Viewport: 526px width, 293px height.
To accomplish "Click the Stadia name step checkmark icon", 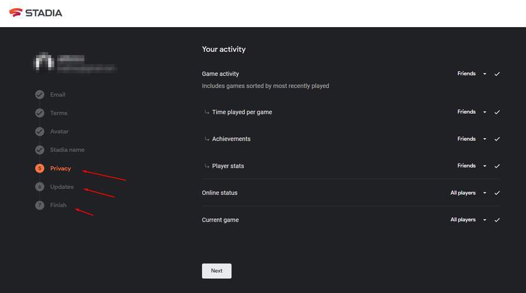I will (39, 150).
